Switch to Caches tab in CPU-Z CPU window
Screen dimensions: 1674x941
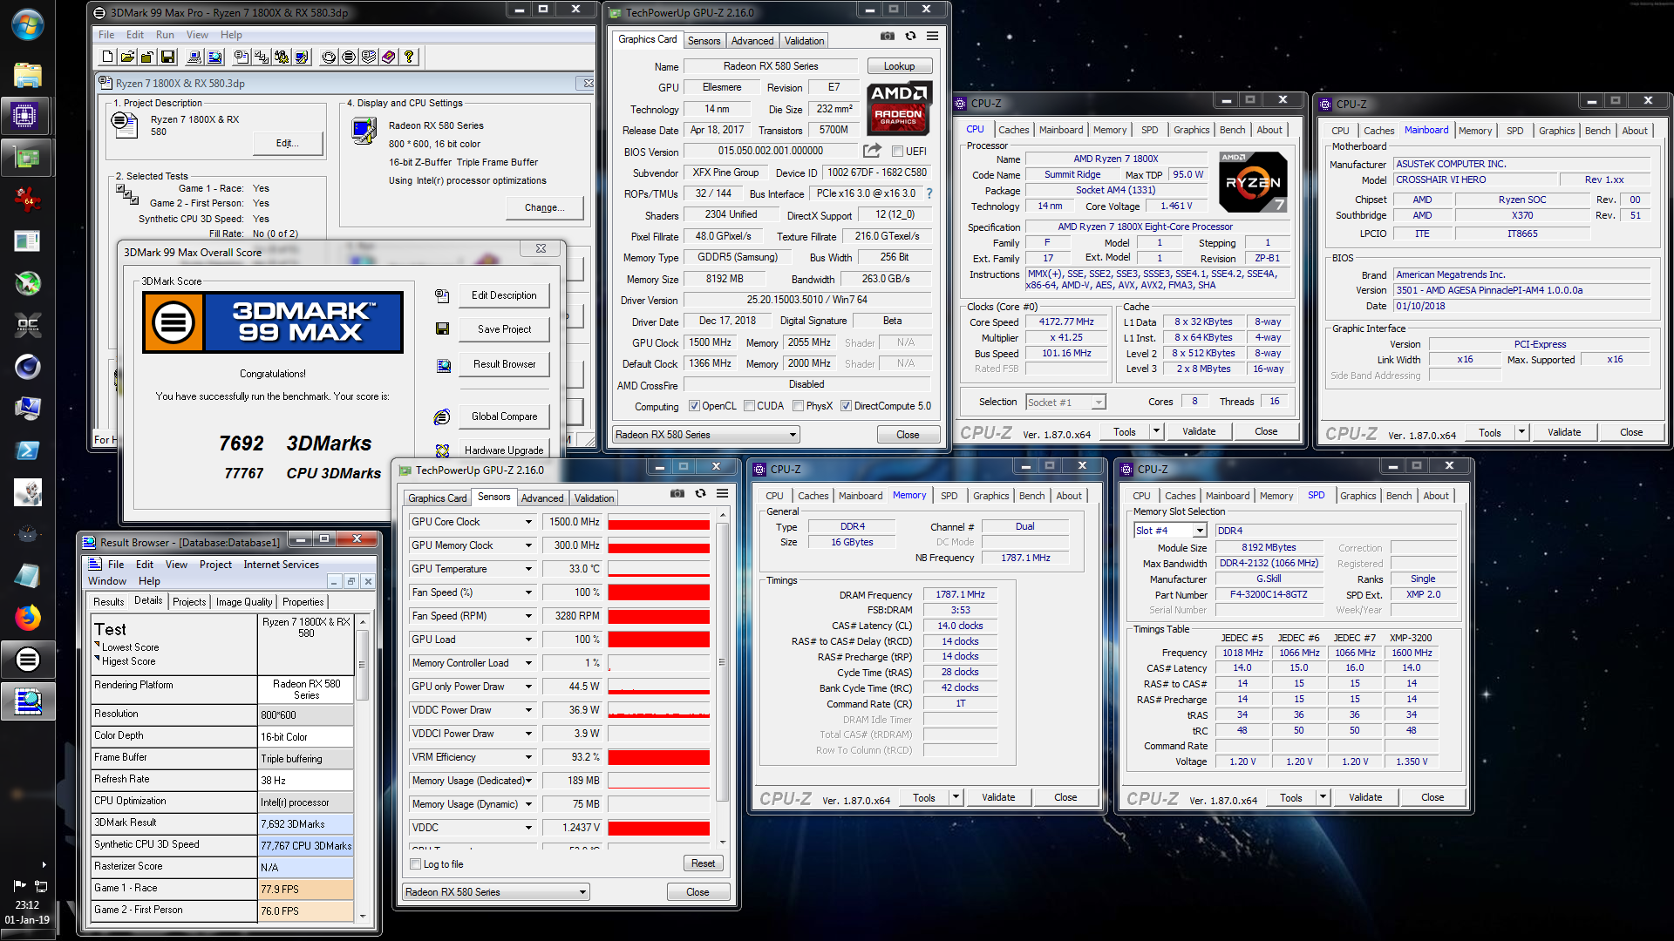pyautogui.click(x=1013, y=130)
